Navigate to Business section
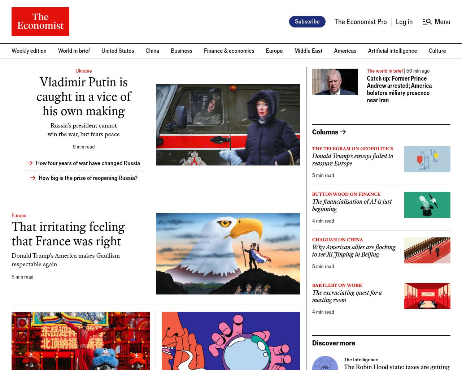 (182, 51)
